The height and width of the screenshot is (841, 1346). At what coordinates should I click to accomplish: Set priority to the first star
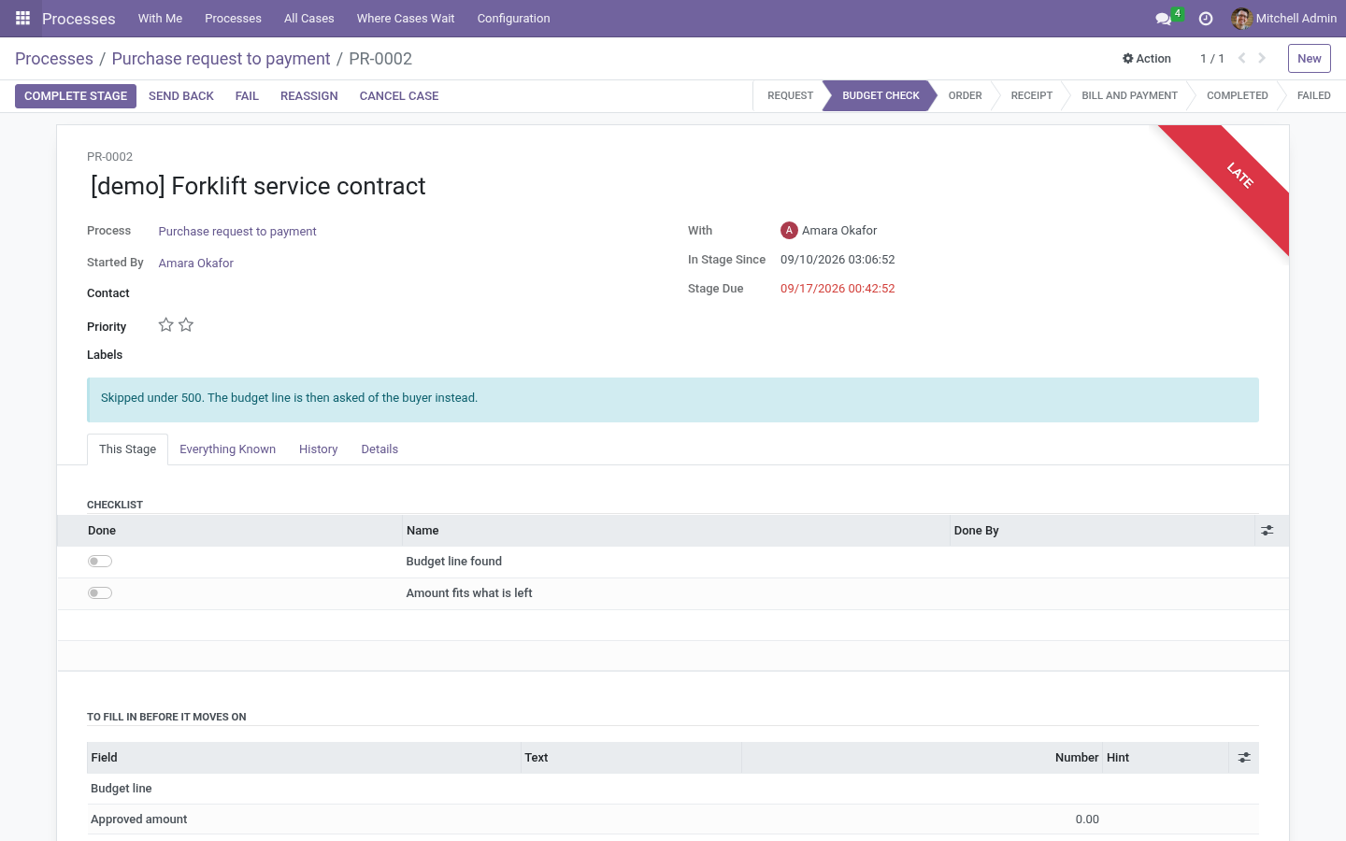click(165, 325)
